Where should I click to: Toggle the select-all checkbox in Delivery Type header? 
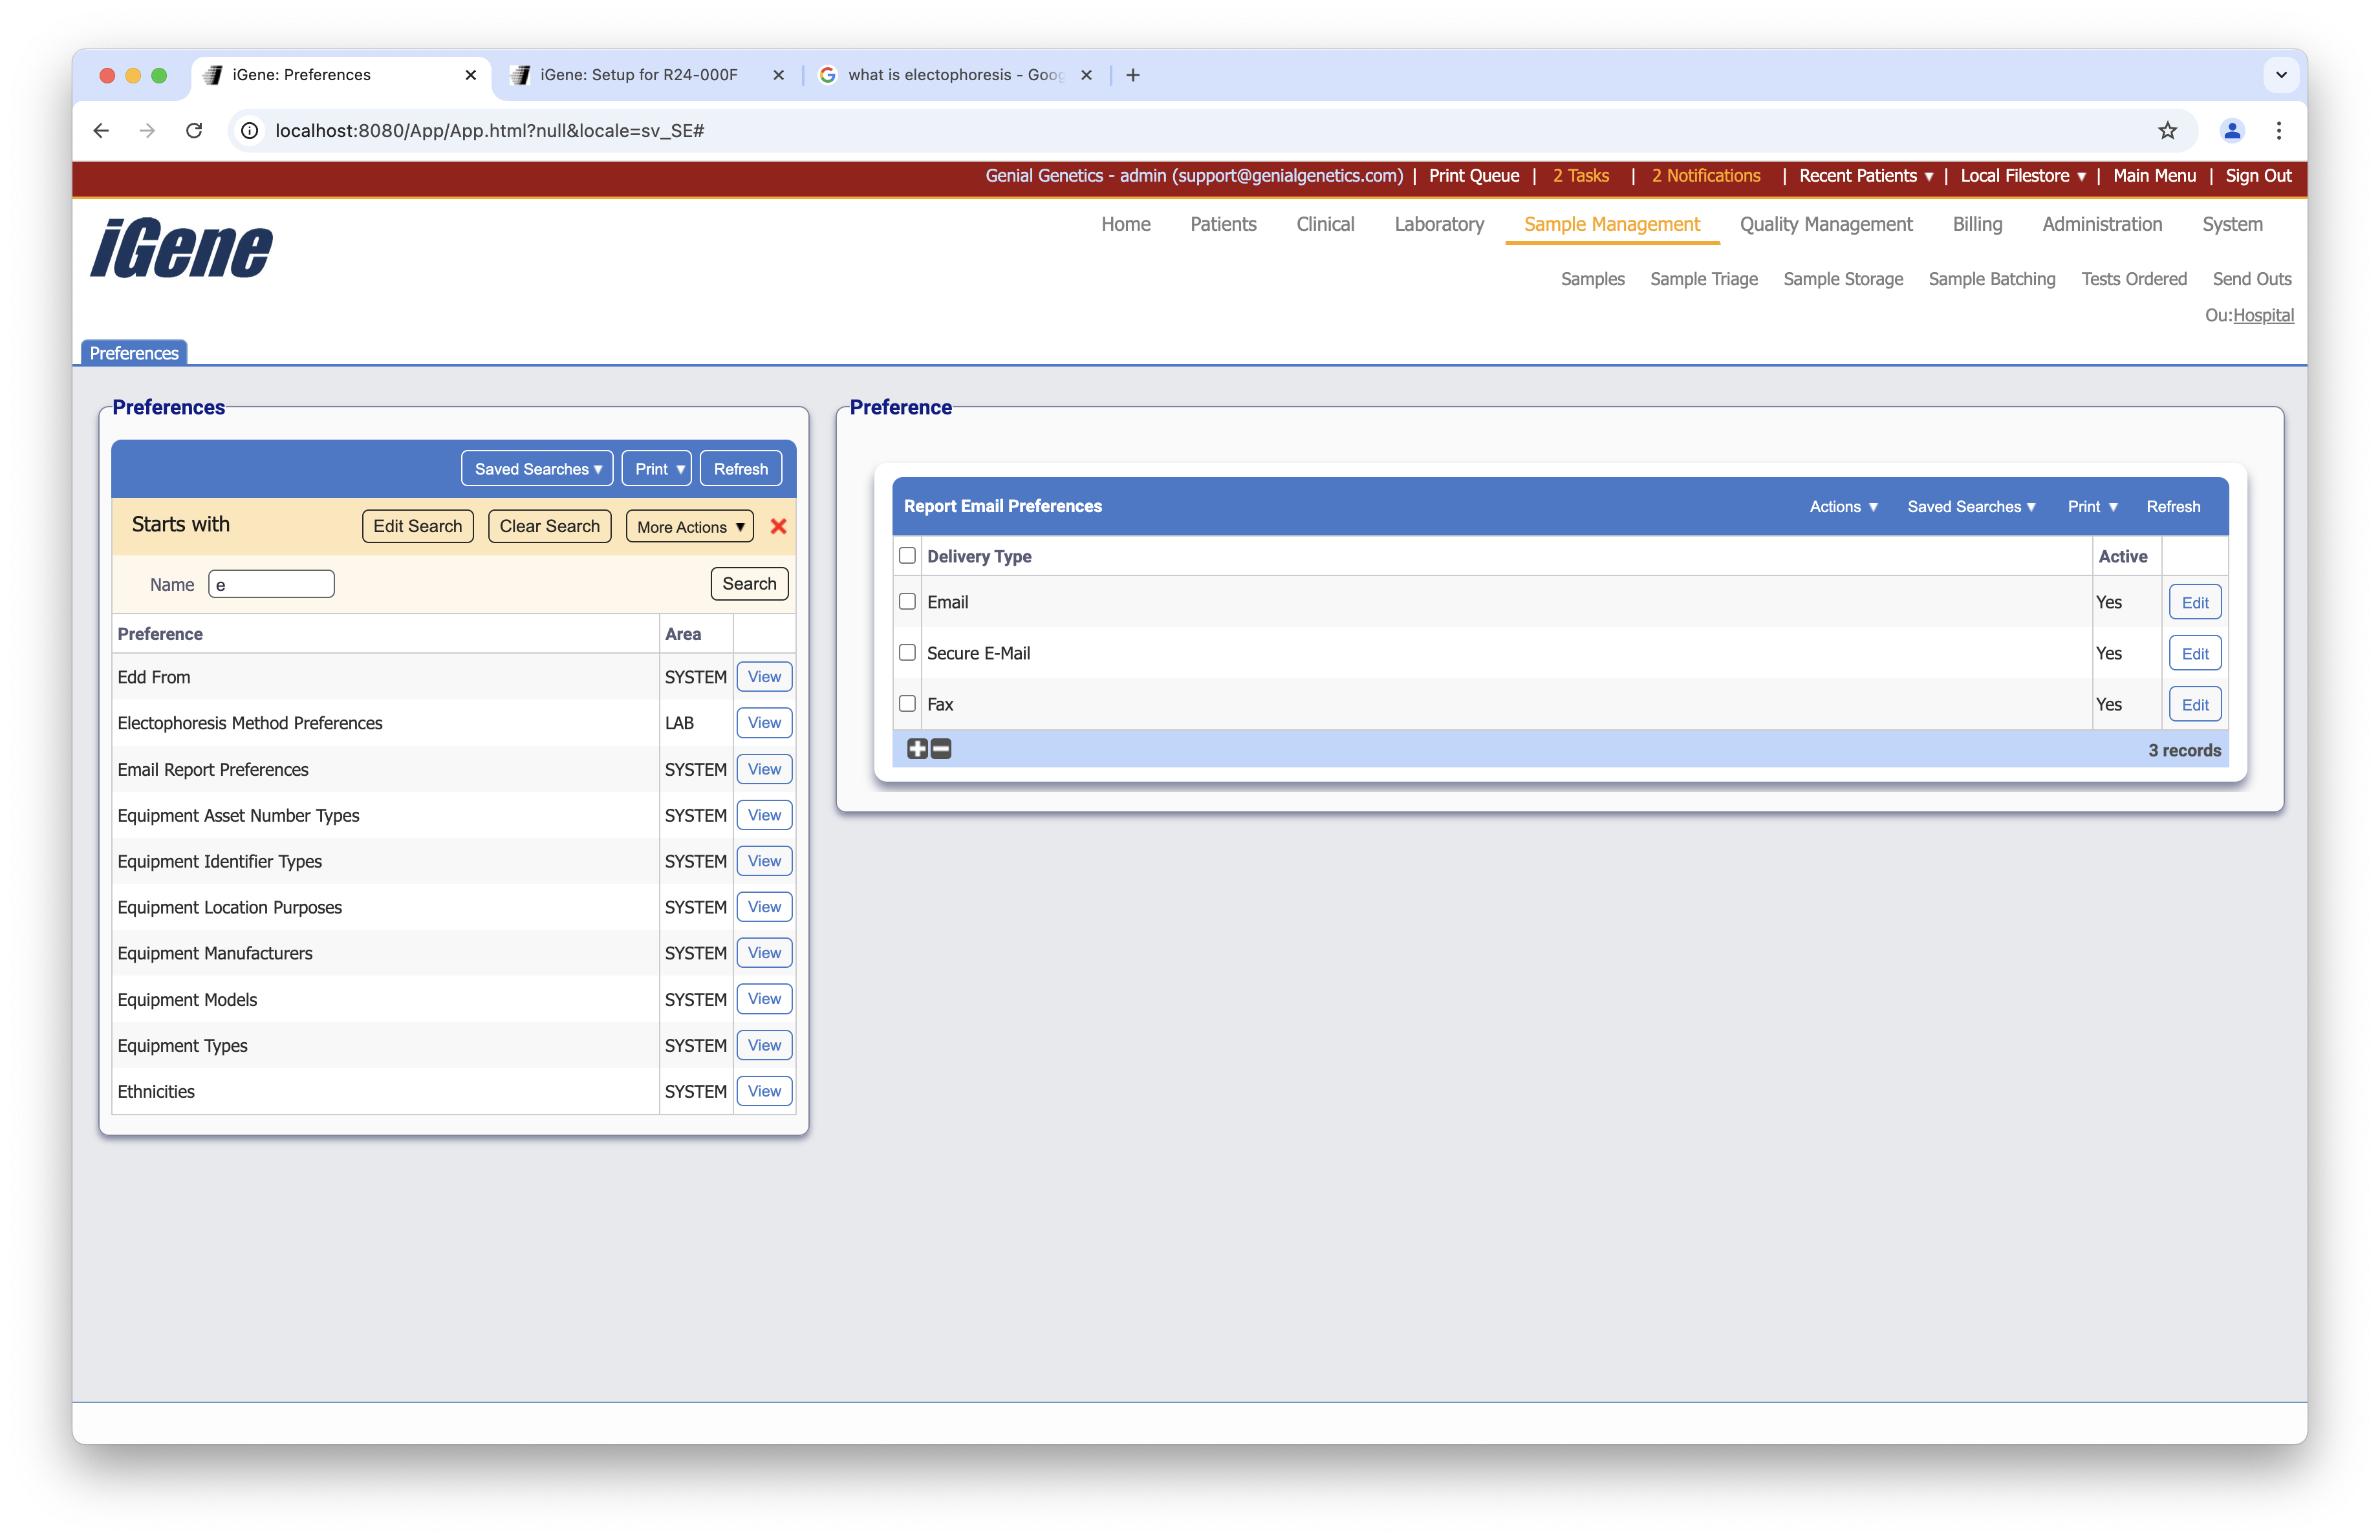[907, 555]
